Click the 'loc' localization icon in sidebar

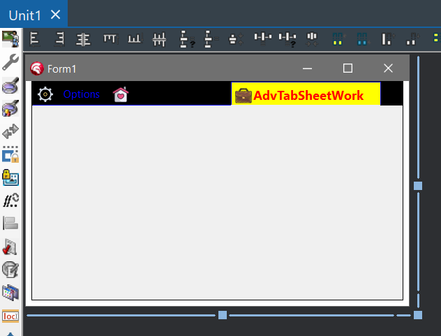tap(10, 316)
